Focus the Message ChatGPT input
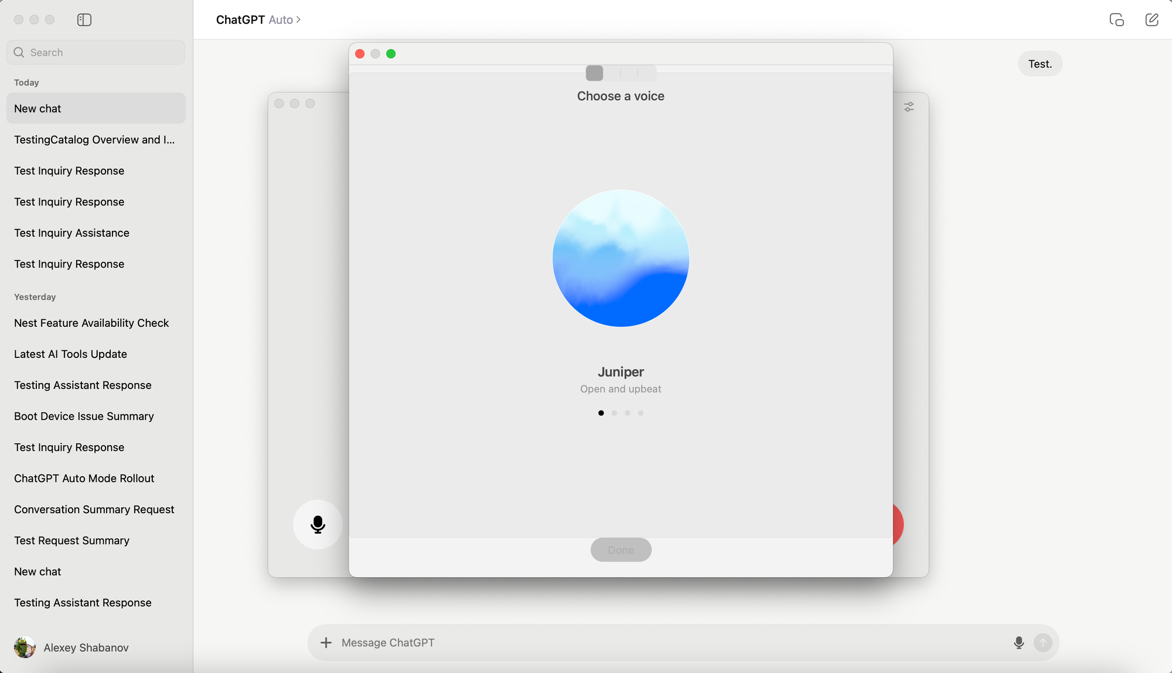This screenshot has width=1172, height=673. (645, 643)
